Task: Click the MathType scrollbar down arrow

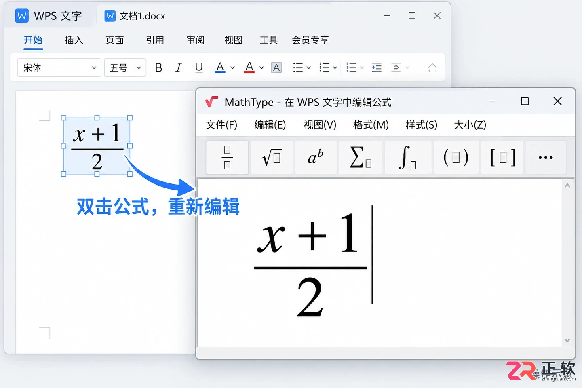Action: (567, 340)
